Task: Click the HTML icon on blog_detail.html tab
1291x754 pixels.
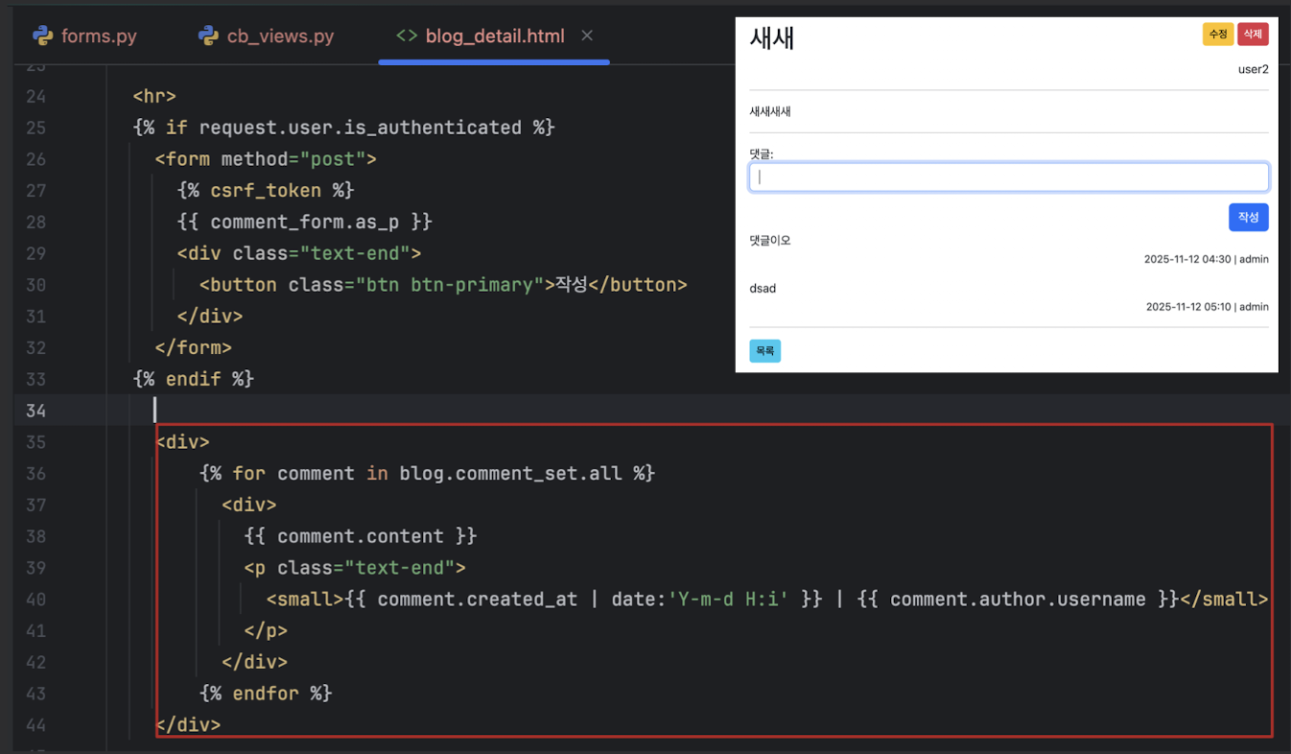Action: (407, 36)
